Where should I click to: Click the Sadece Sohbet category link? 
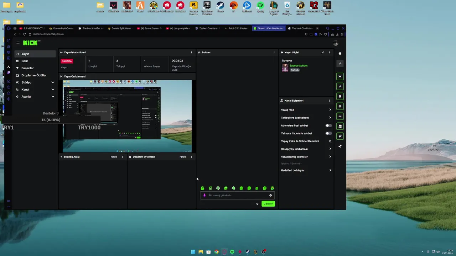(x=299, y=66)
